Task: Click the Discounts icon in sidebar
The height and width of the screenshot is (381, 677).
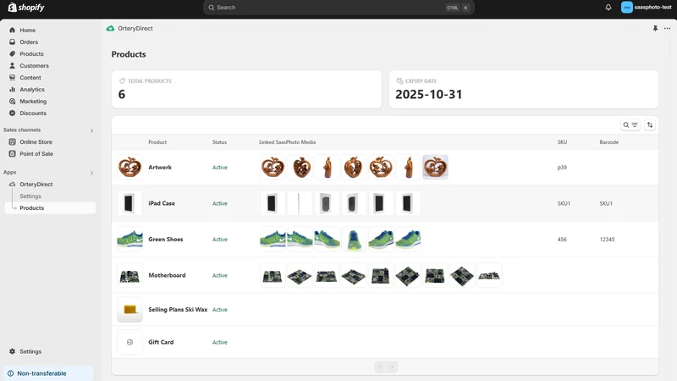Action: 12,113
